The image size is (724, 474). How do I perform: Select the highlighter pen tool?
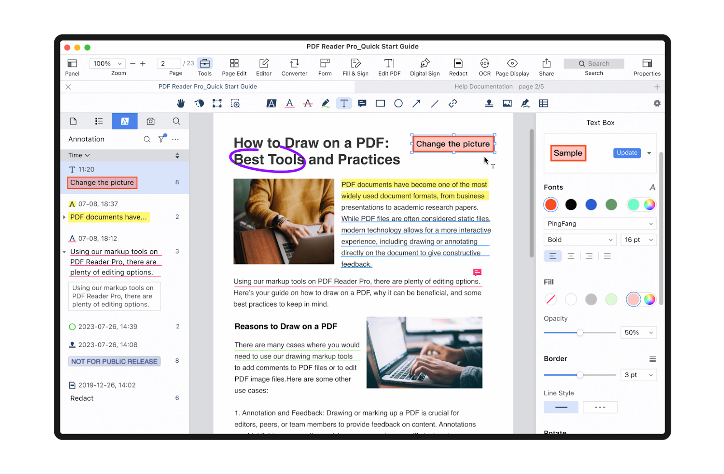coord(326,104)
